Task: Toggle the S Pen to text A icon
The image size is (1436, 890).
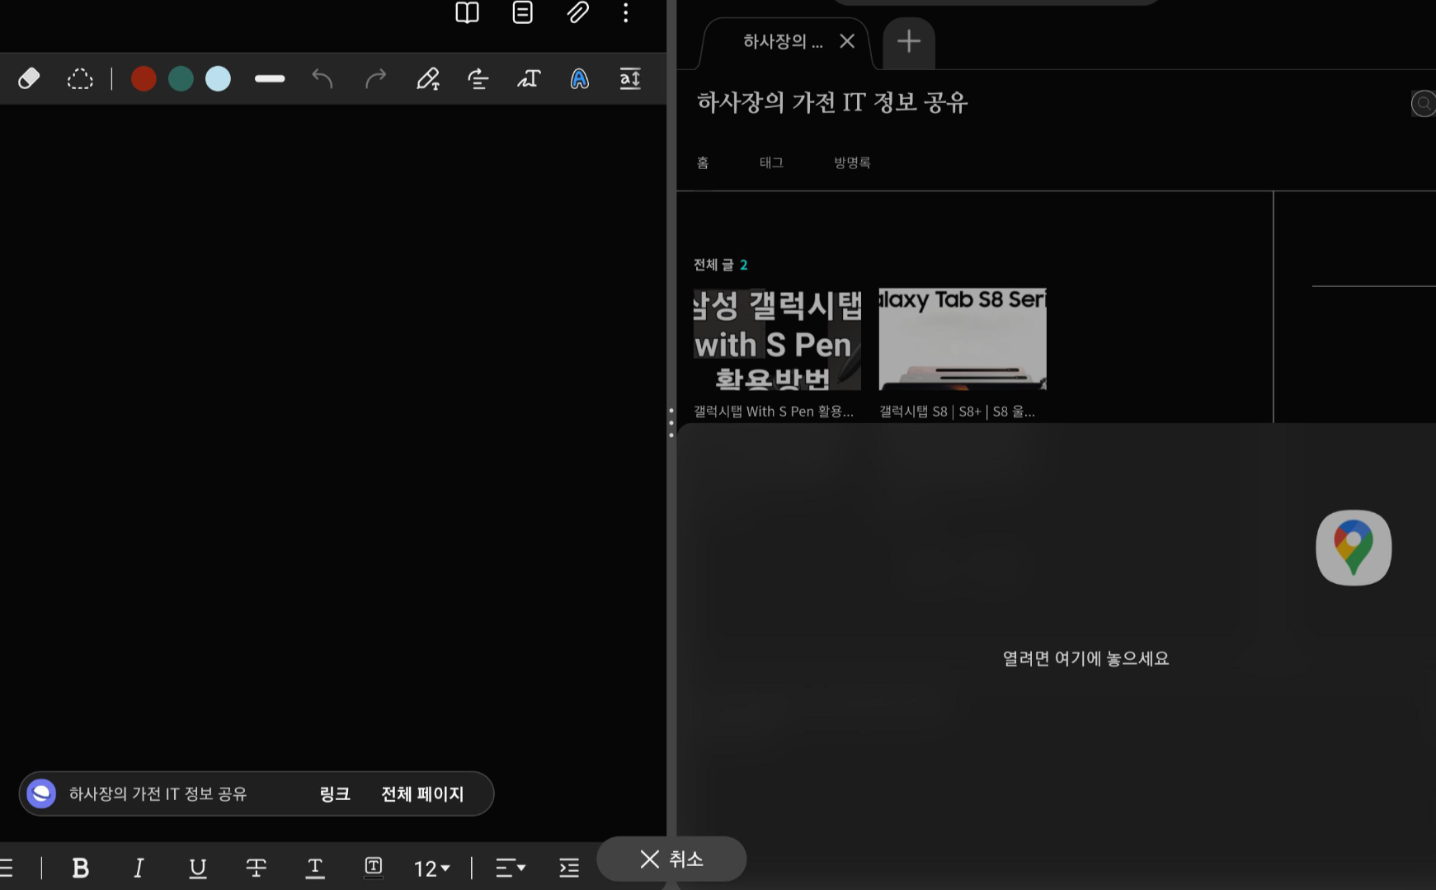Action: 580,79
